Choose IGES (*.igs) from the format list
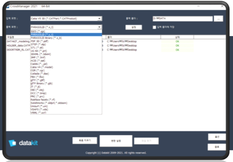Image resolution: width=233 pixels, height=162 pixels. (66, 31)
